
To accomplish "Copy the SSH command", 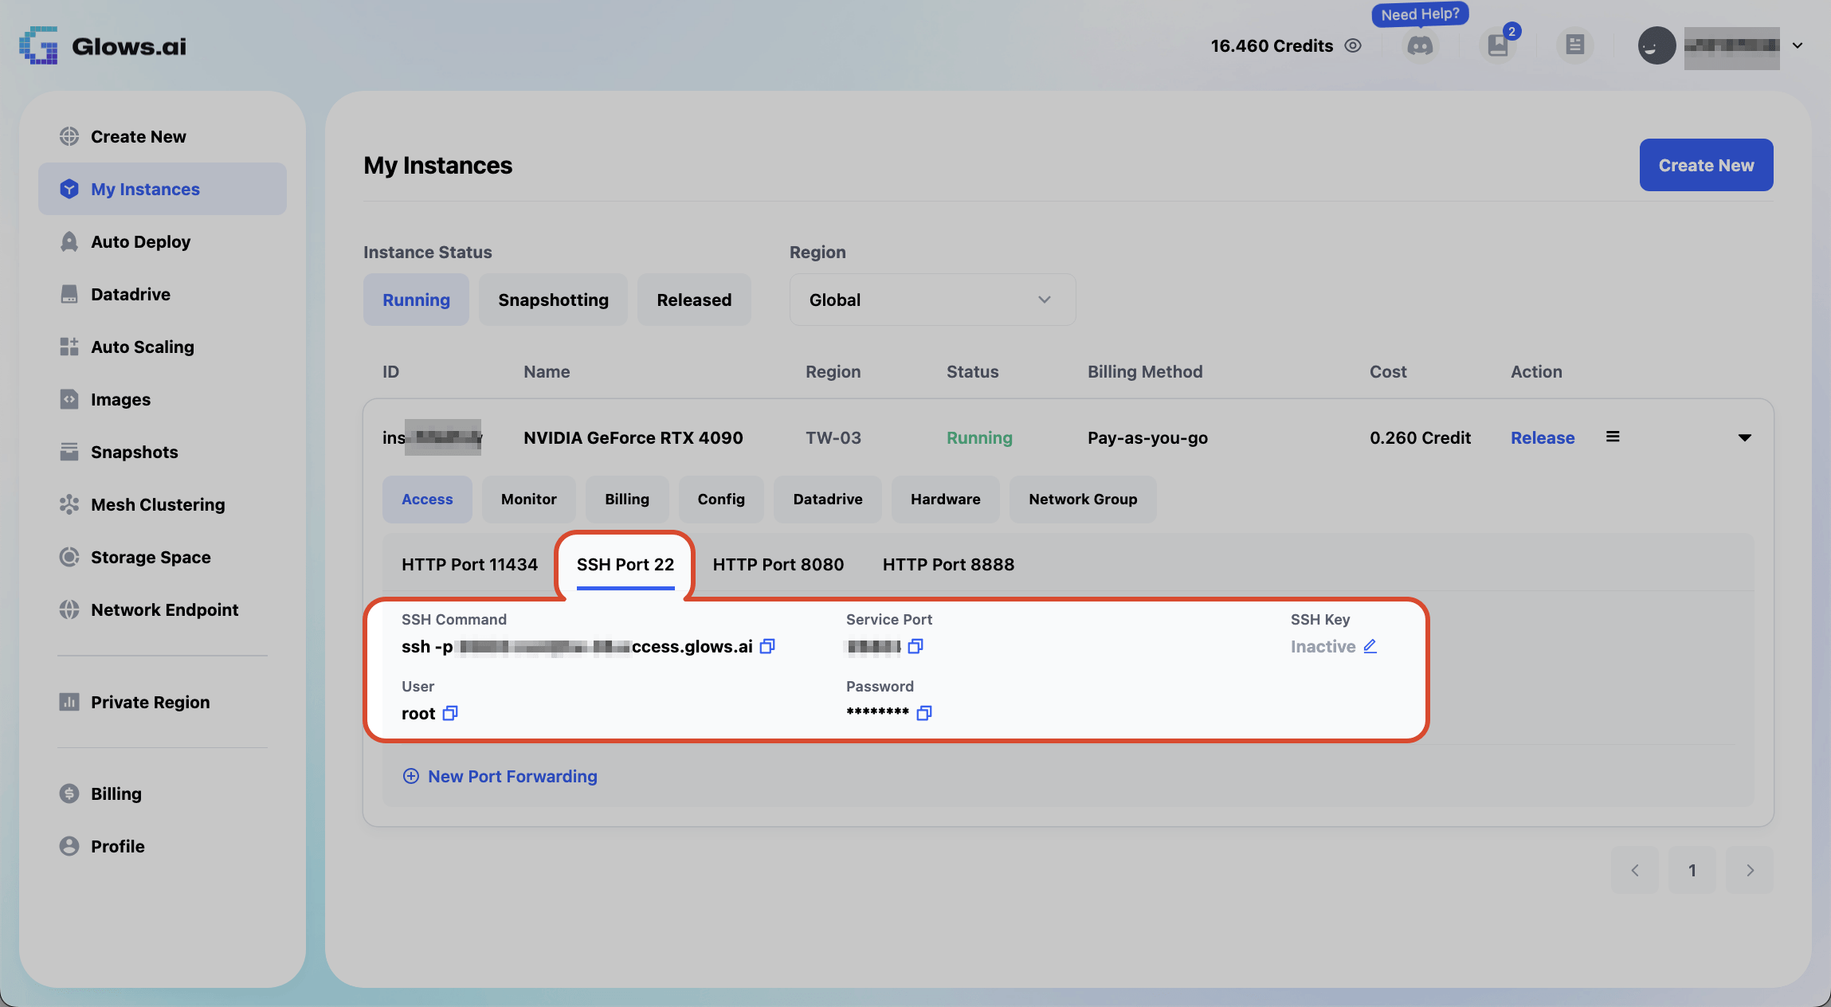I will click(767, 646).
